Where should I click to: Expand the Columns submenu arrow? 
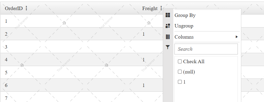237,37
